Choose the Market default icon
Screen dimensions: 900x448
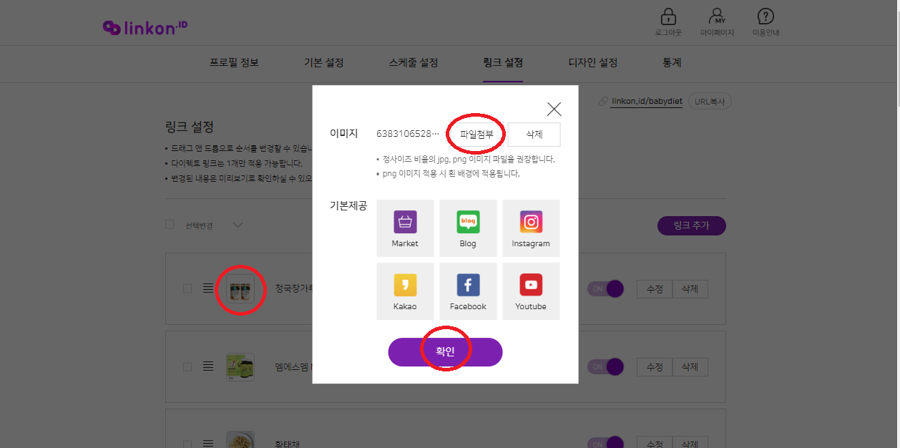click(405, 228)
